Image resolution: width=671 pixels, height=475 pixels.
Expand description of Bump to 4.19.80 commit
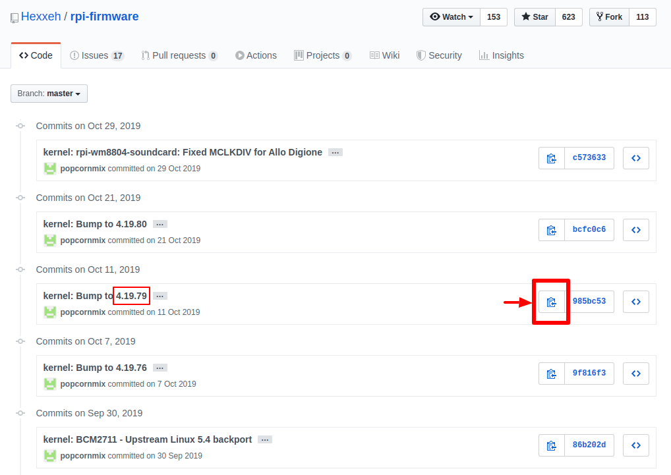(x=160, y=224)
